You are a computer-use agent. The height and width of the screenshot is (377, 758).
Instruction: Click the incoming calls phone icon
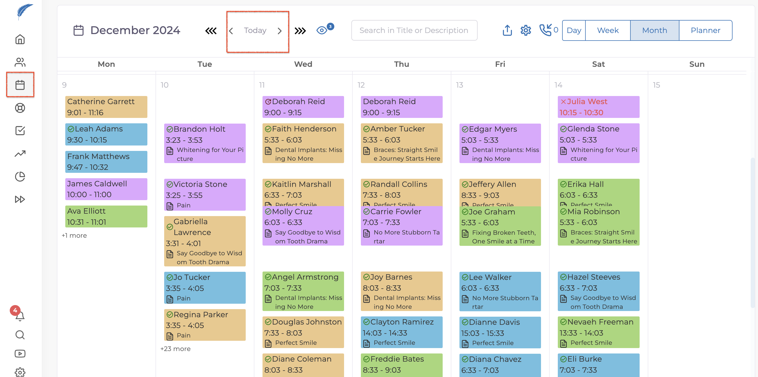(x=545, y=30)
